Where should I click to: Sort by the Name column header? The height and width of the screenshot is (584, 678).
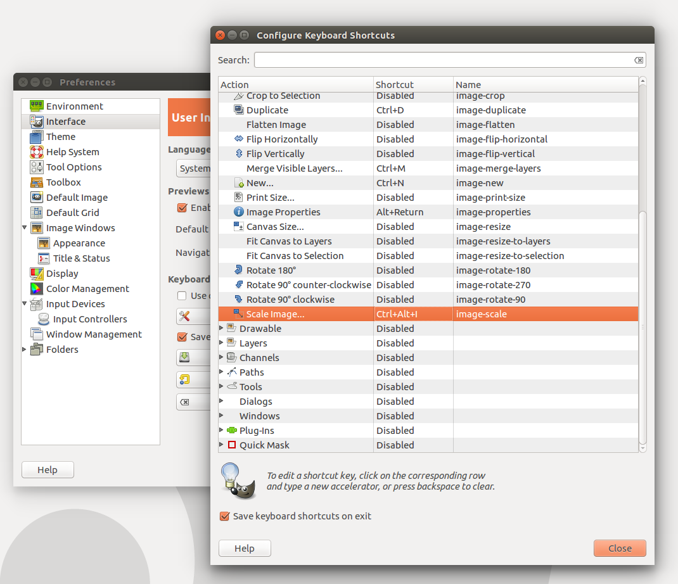click(x=546, y=85)
